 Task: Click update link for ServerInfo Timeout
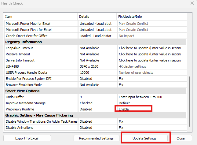150,60
